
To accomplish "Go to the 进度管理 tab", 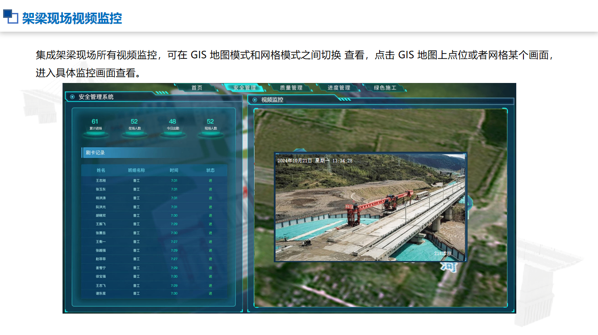I will pyautogui.click(x=339, y=87).
